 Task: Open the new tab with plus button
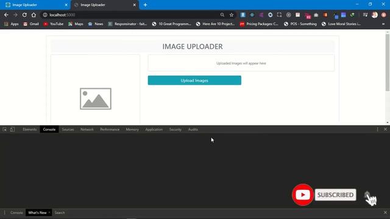145,5
